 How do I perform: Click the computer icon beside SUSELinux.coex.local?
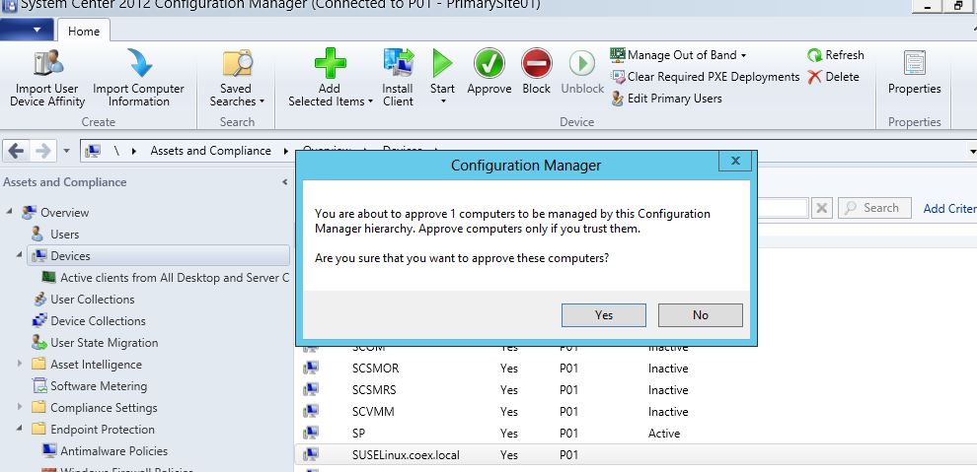[x=310, y=454]
